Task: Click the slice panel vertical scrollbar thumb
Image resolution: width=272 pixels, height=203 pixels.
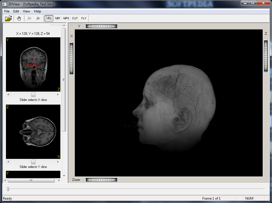Action: point(64,80)
